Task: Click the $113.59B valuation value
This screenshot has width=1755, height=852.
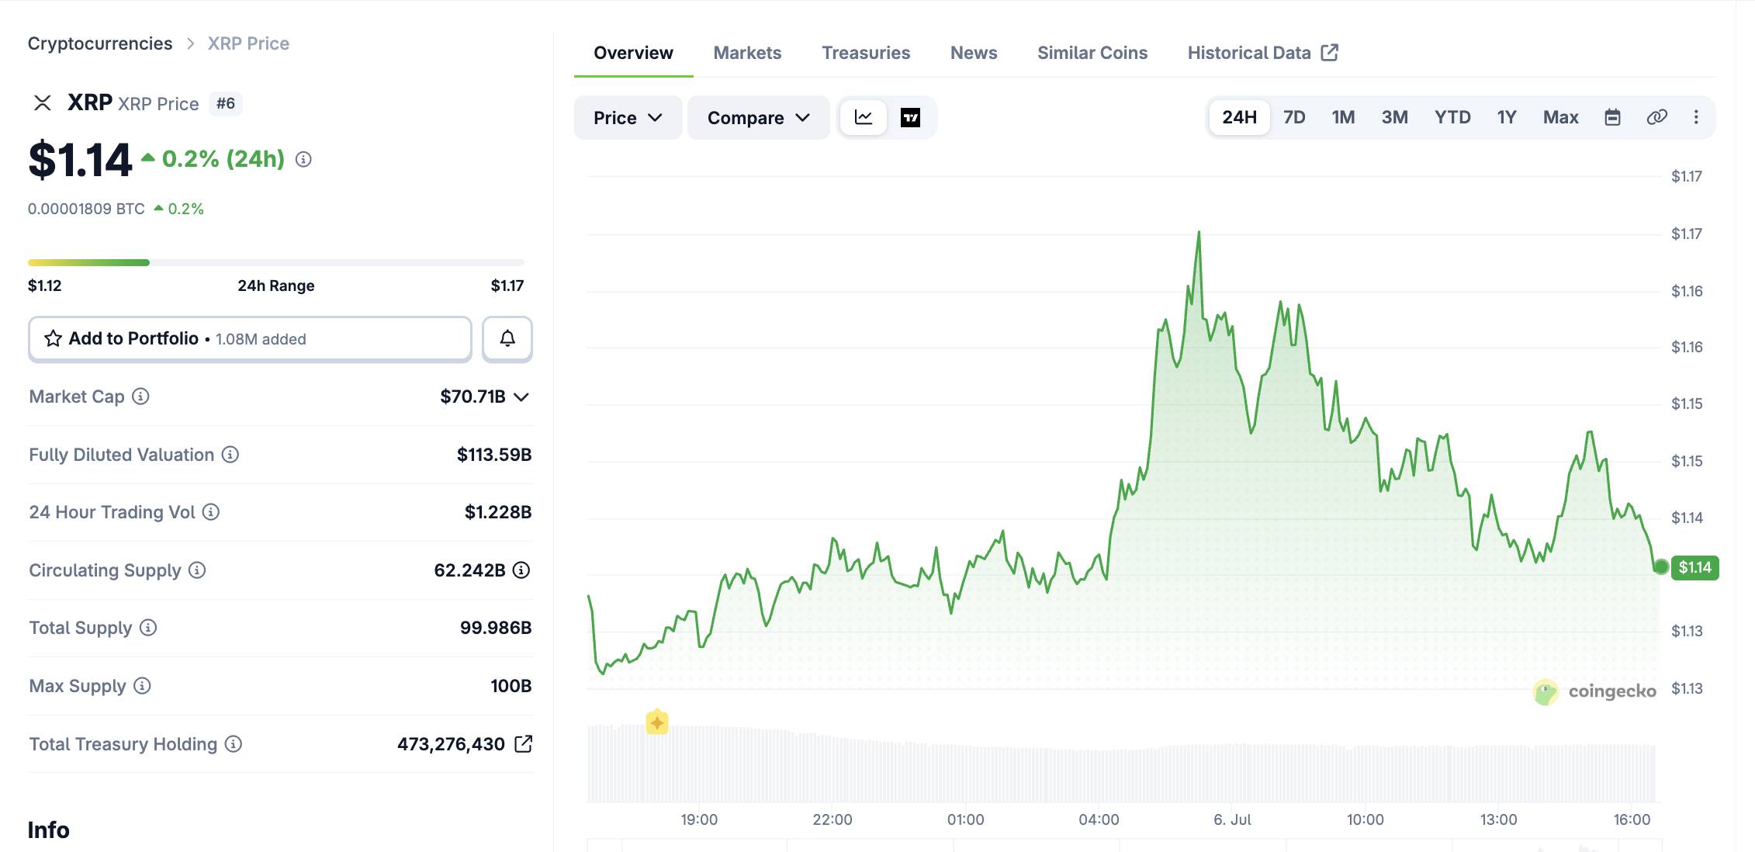Action: (494, 455)
